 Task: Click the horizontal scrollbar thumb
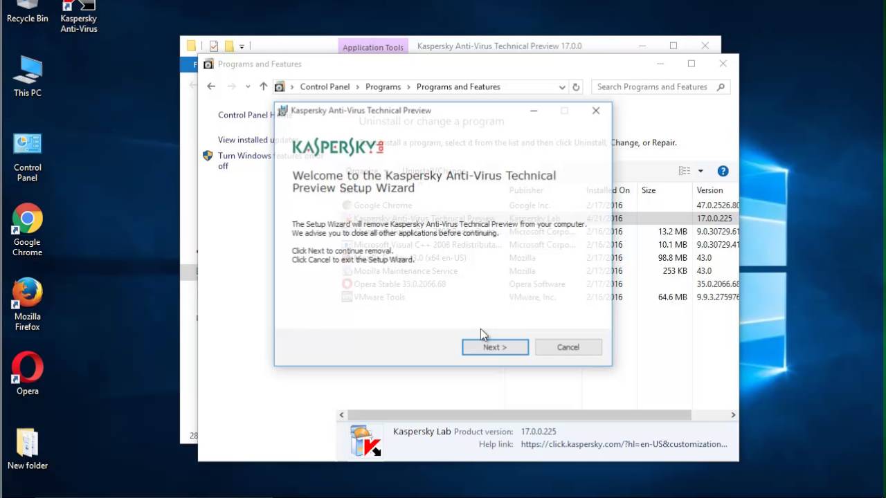[519, 415]
